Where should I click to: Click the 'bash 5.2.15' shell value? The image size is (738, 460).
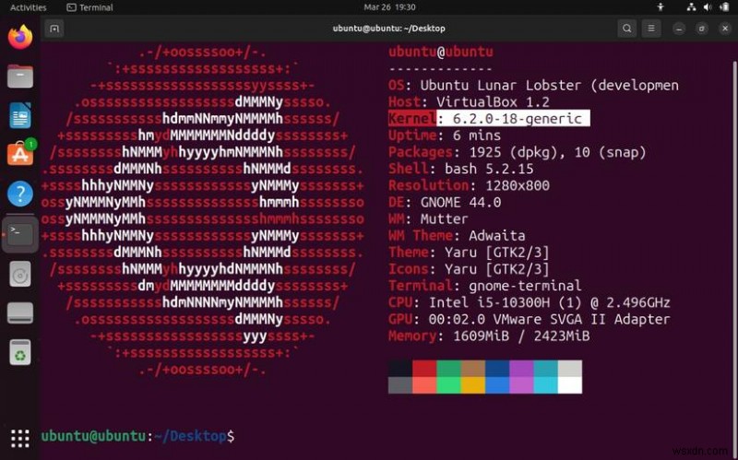point(489,169)
